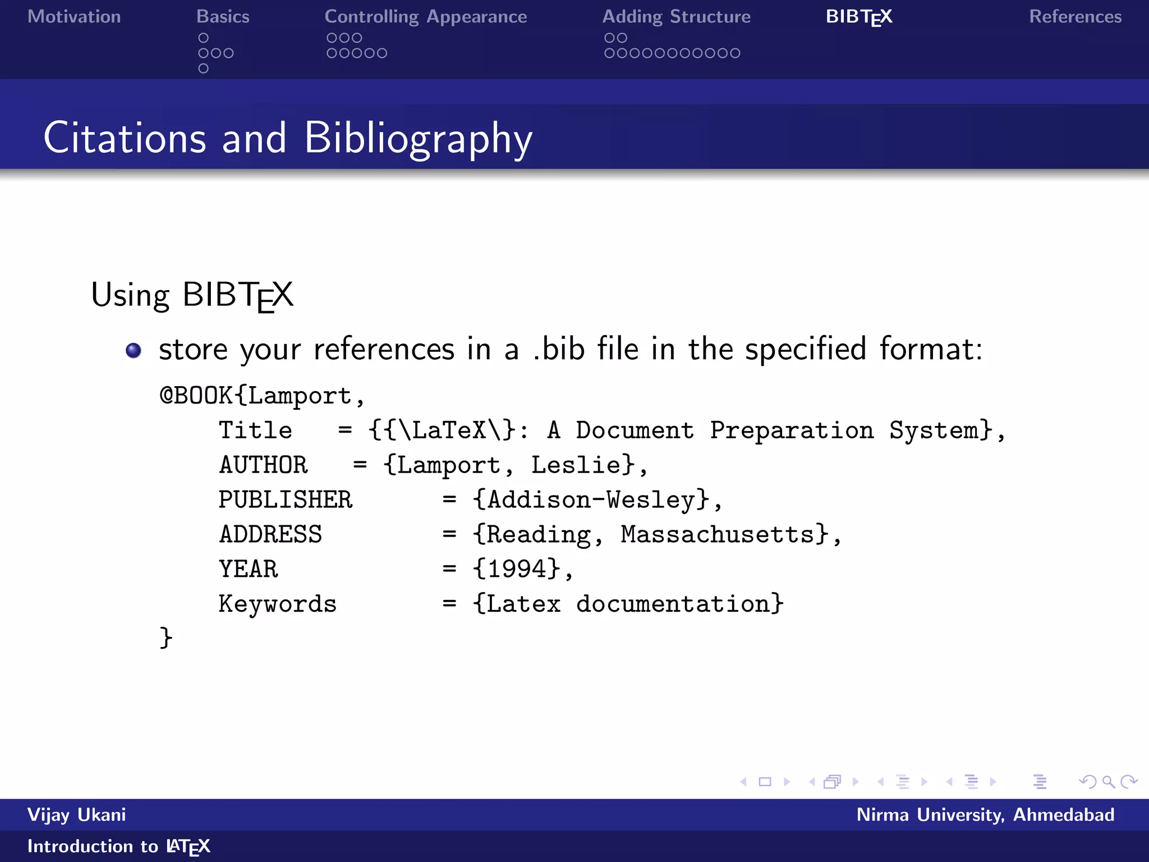Click the store your references in a .bib sentence

[x=571, y=349]
